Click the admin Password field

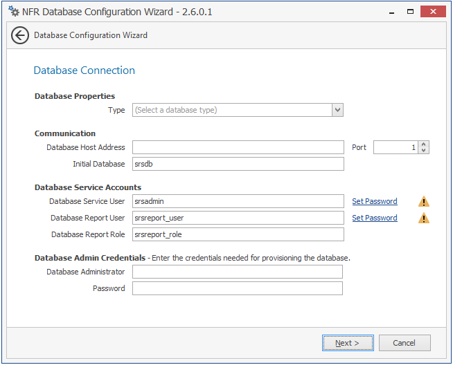(237, 288)
